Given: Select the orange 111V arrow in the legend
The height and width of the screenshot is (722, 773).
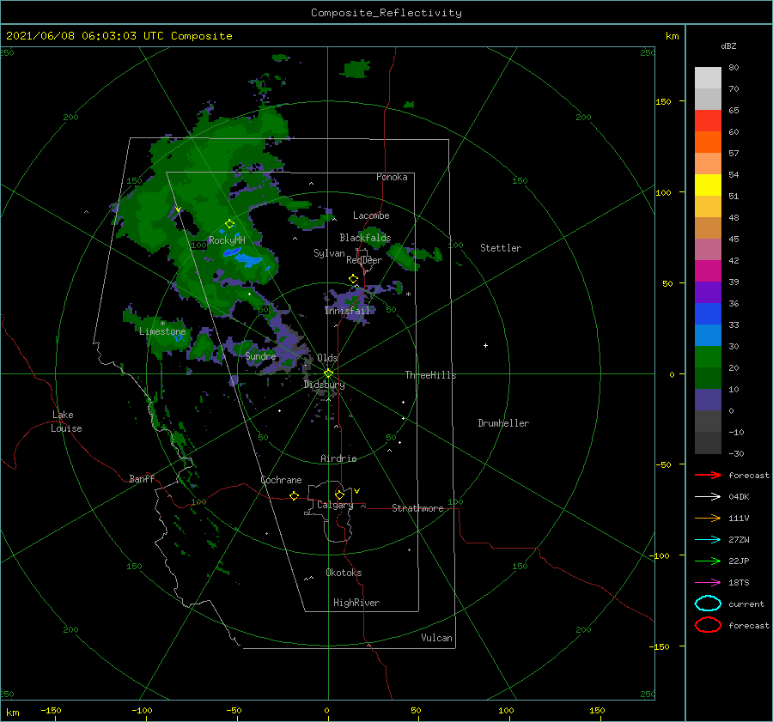Looking at the screenshot, I should coord(708,518).
